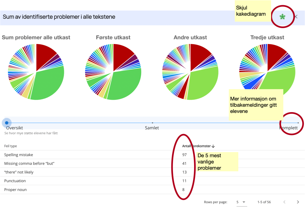
Task: Open the Rows per page dropdown
Action: (240, 202)
